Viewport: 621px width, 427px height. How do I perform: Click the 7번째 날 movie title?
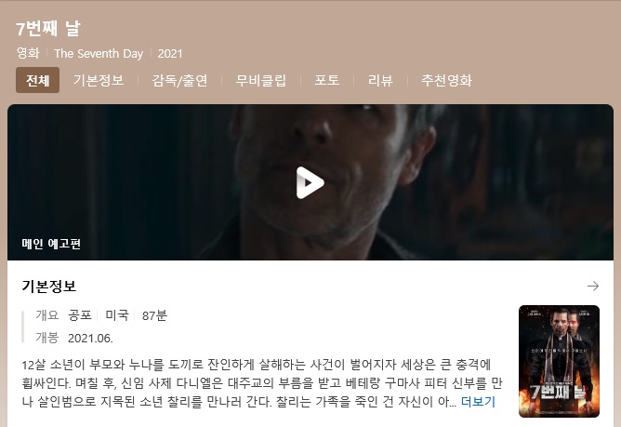click(x=48, y=29)
